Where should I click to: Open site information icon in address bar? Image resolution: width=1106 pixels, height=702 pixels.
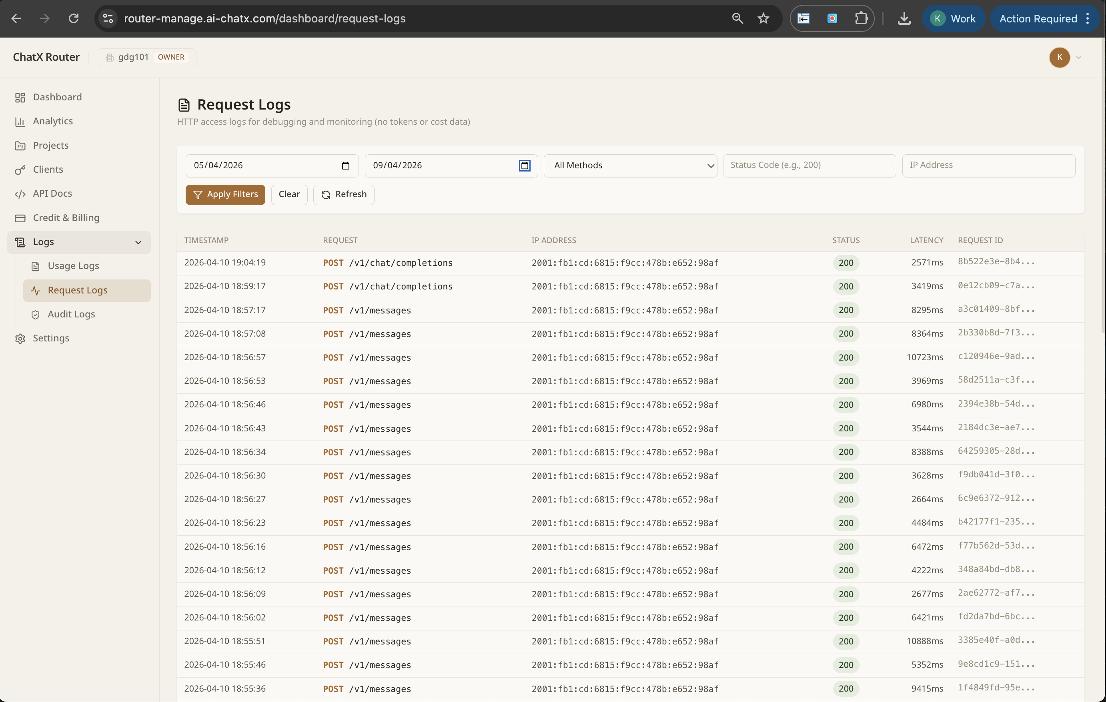pyautogui.click(x=108, y=18)
